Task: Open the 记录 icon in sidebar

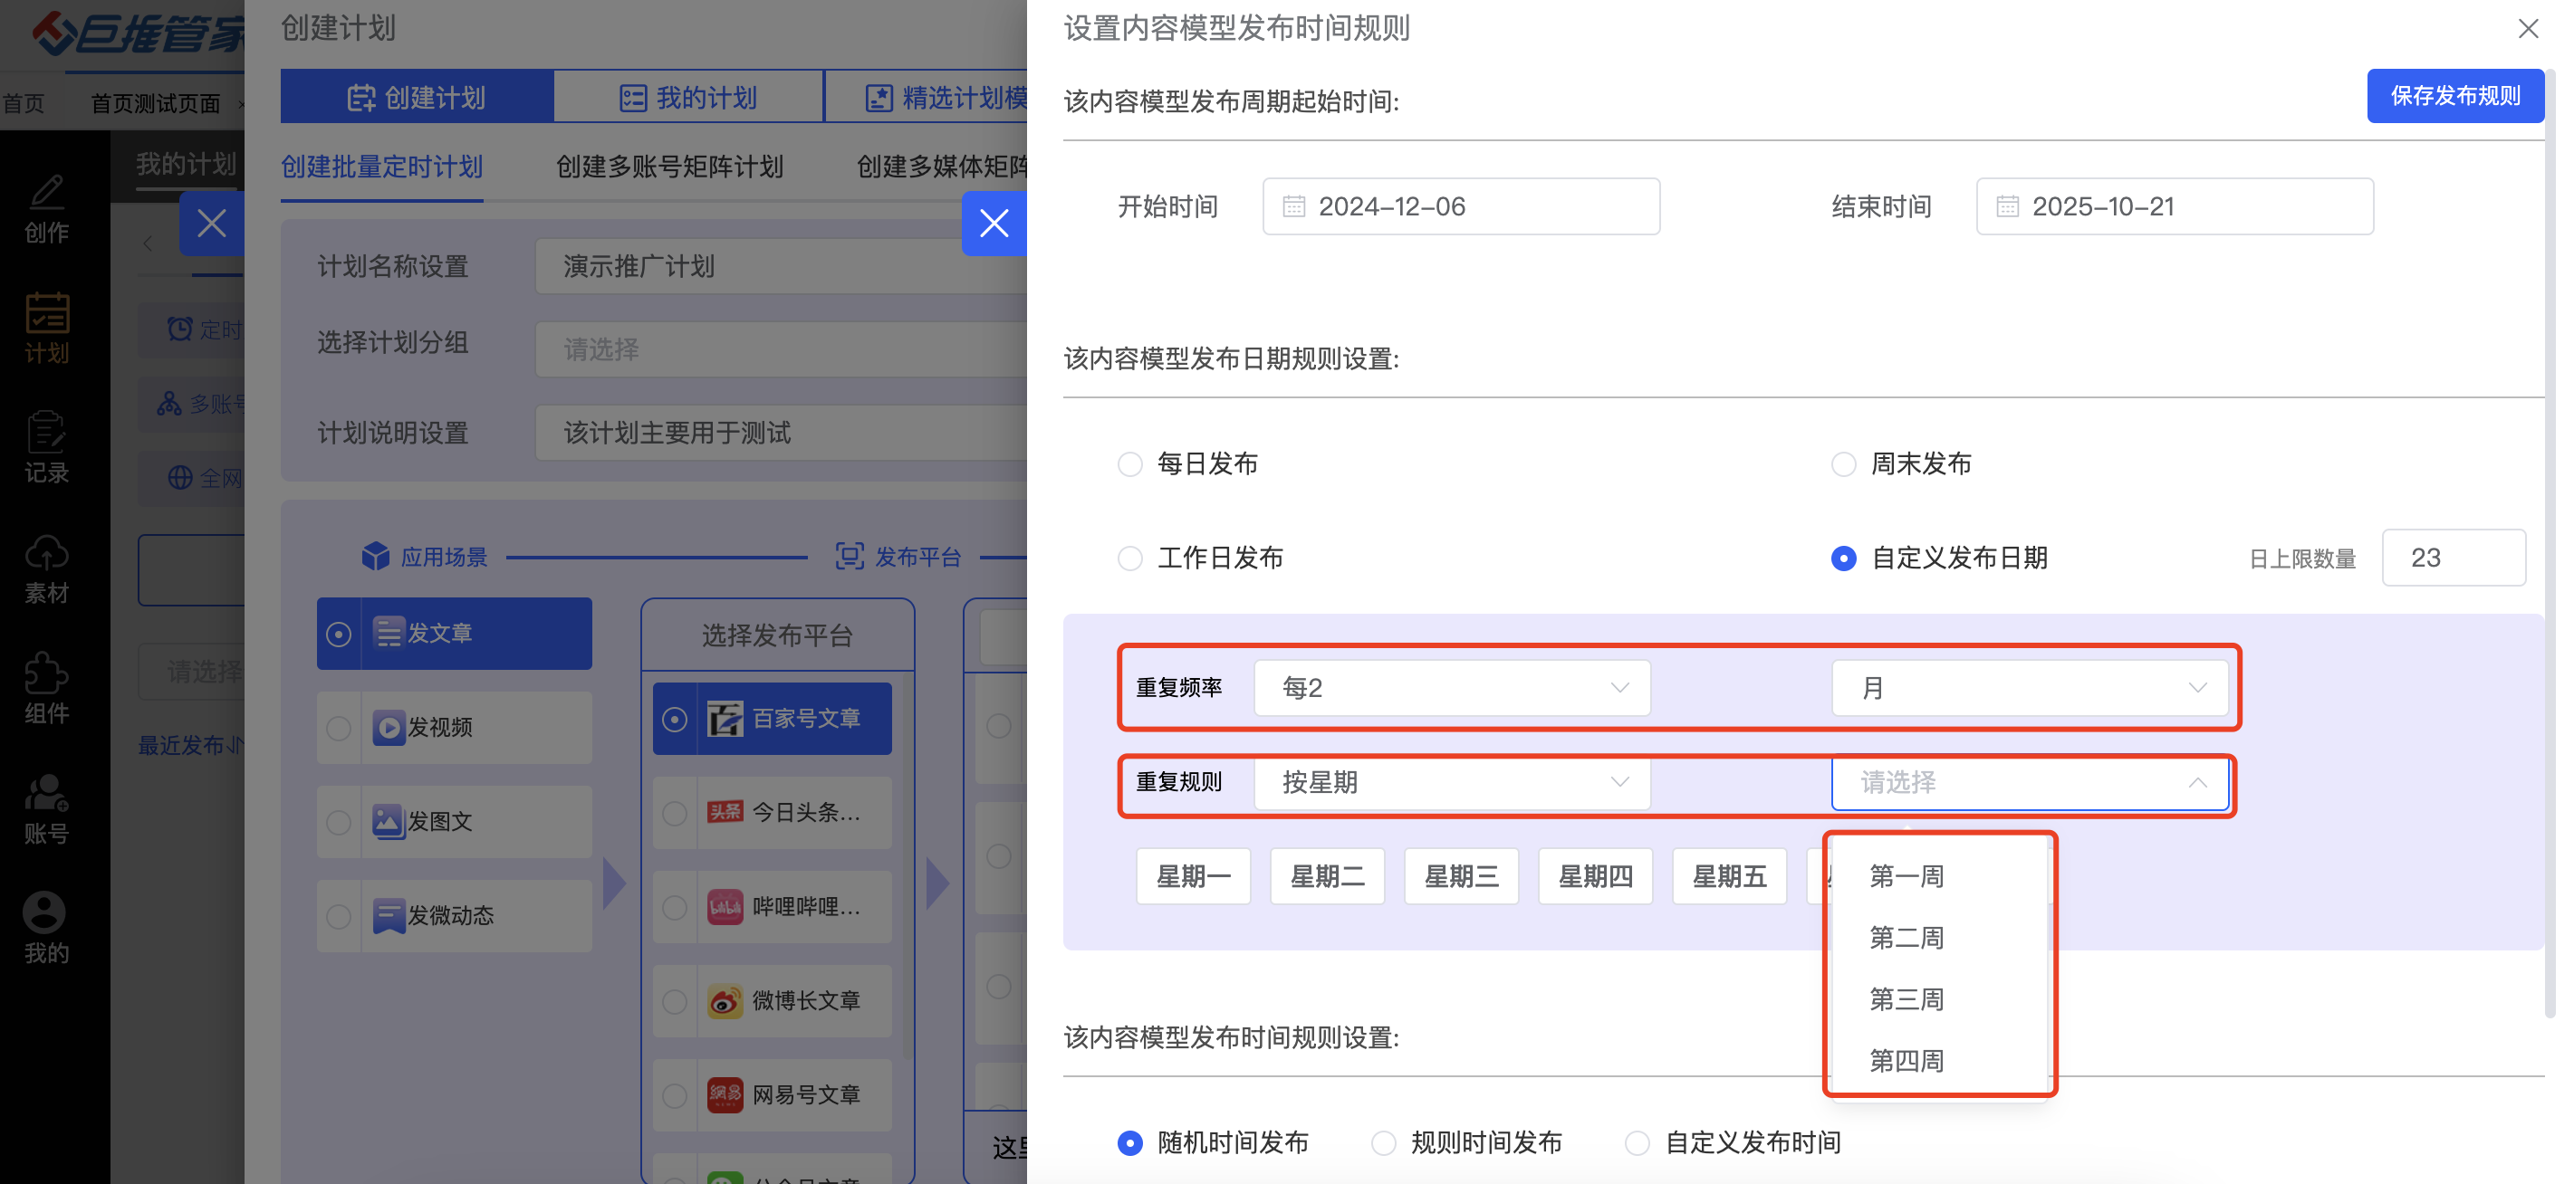Action: click(x=46, y=434)
